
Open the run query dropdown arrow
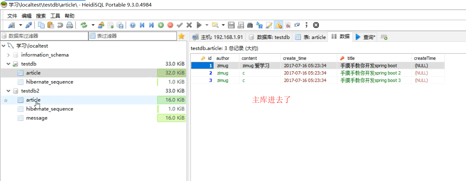coord(207,25)
